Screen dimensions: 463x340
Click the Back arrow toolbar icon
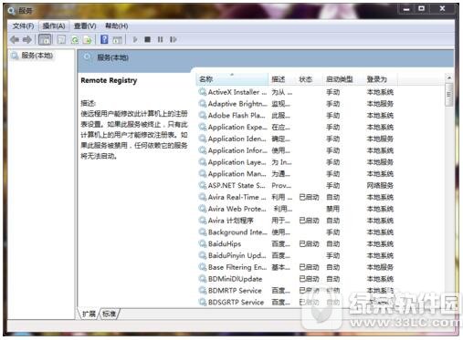tap(15, 39)
